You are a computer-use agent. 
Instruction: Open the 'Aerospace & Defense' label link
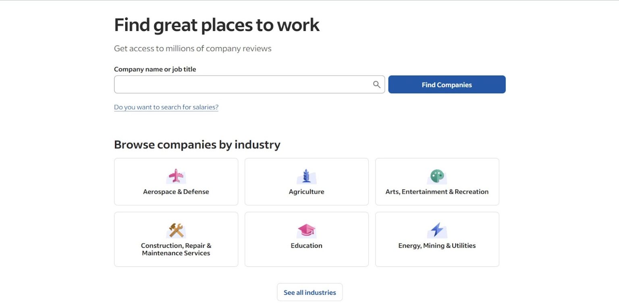click(x=176, y=192)
